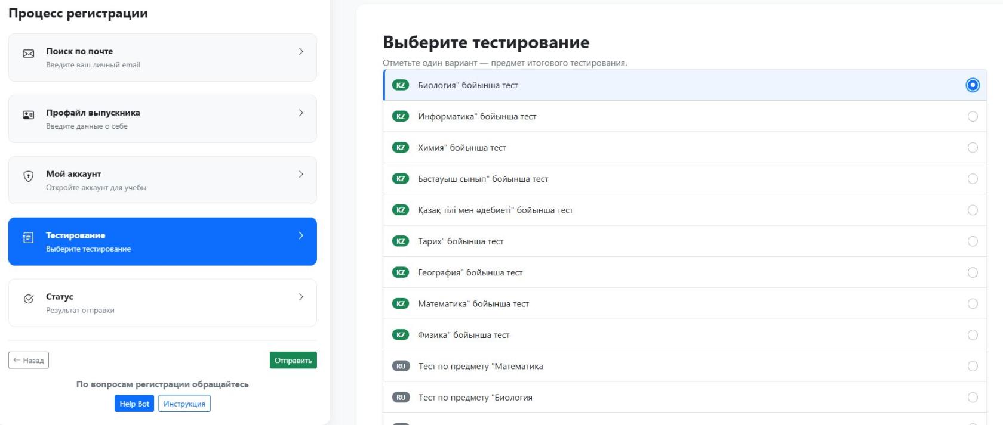Click the envelope icon beside Поиск по почте
Viewport: 1003px width, 425px height.
(x=28, y=54)
